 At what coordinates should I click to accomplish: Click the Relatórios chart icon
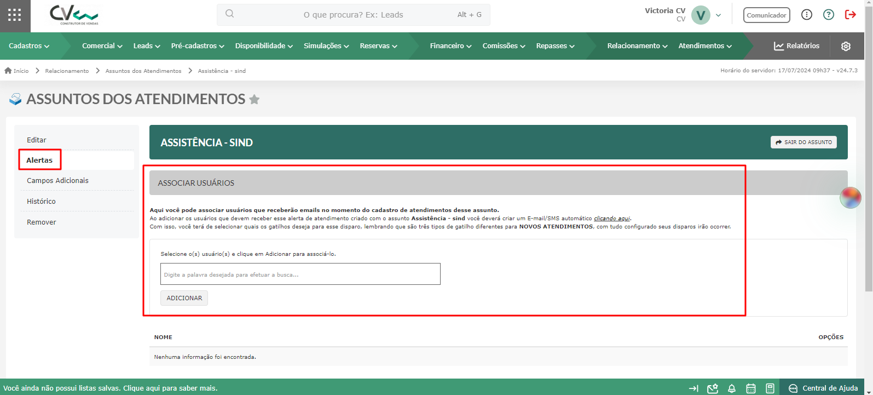click(x=779, y=46)
